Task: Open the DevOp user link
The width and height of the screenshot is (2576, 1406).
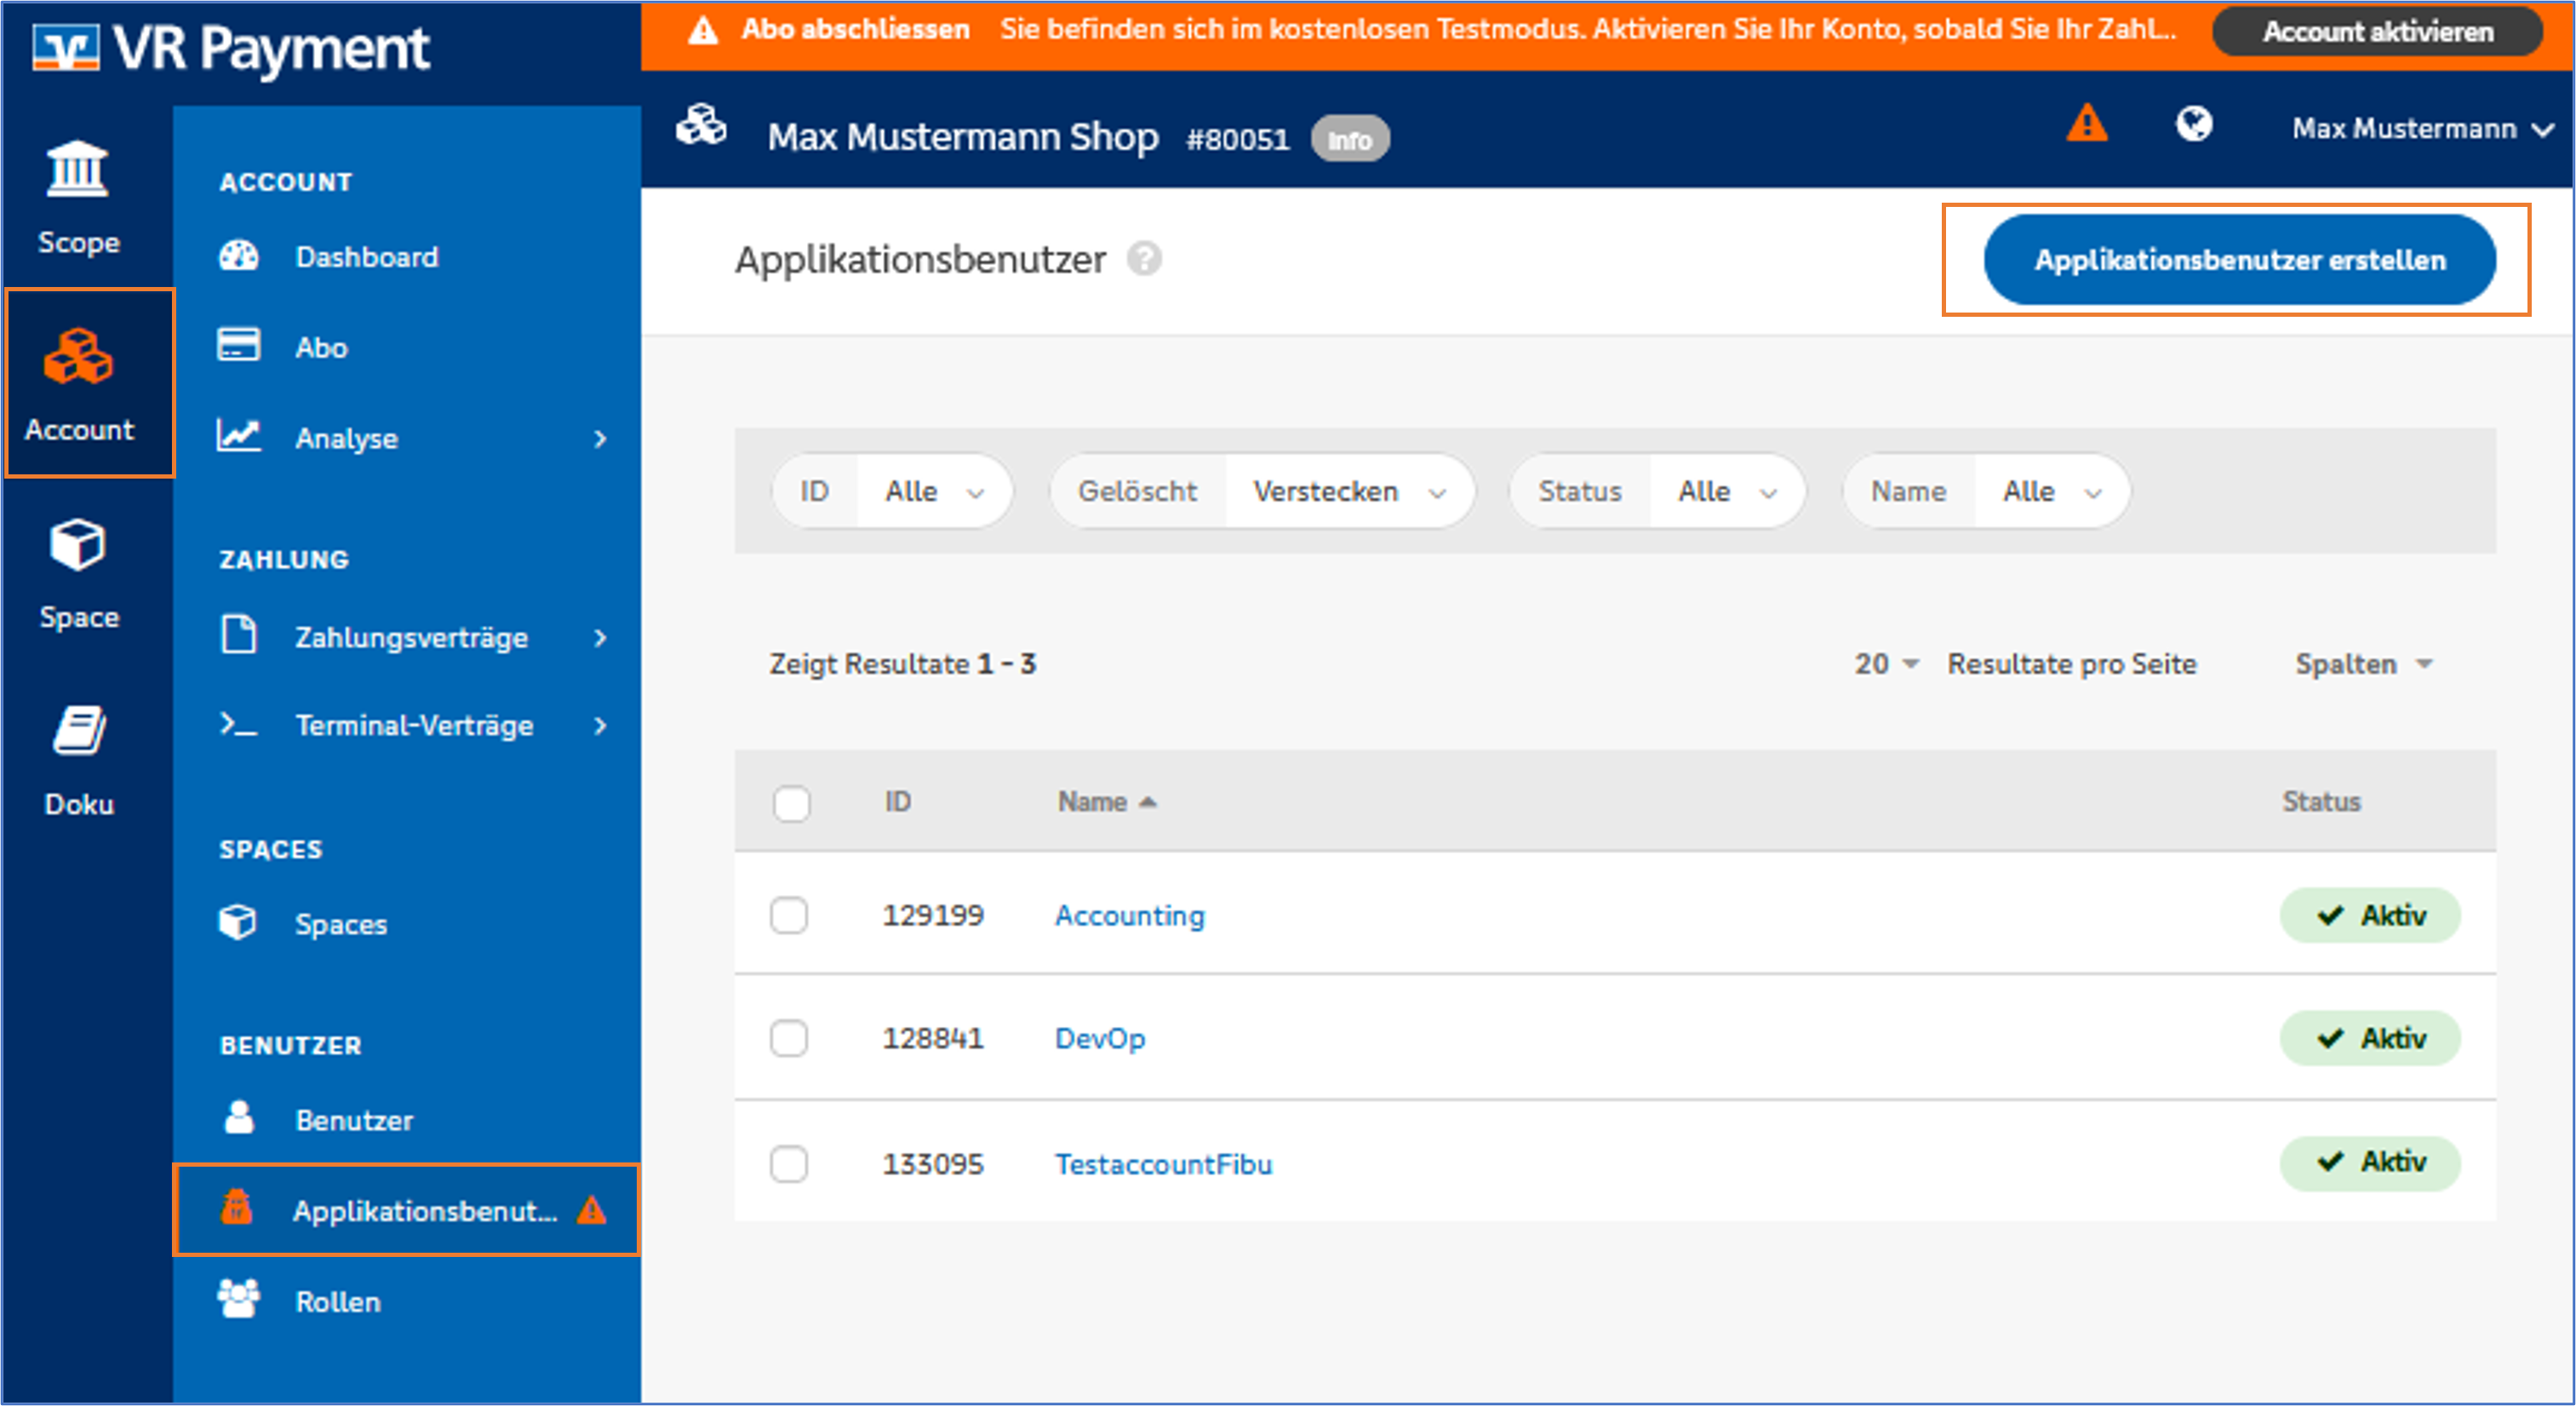Action: click(x=1100, y=1039)
